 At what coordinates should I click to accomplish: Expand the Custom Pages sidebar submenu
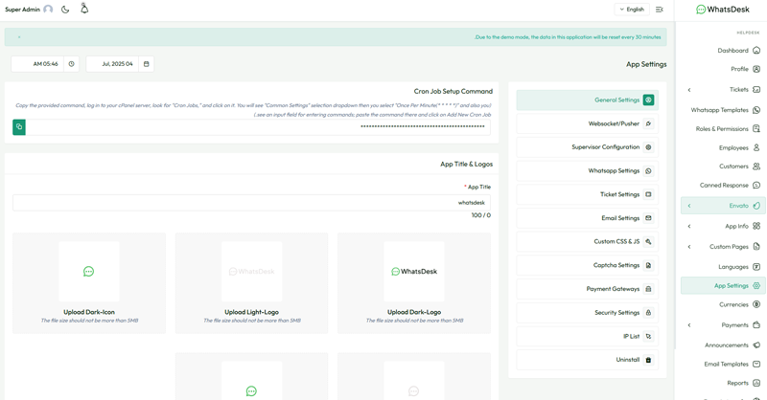pos(688,247)
